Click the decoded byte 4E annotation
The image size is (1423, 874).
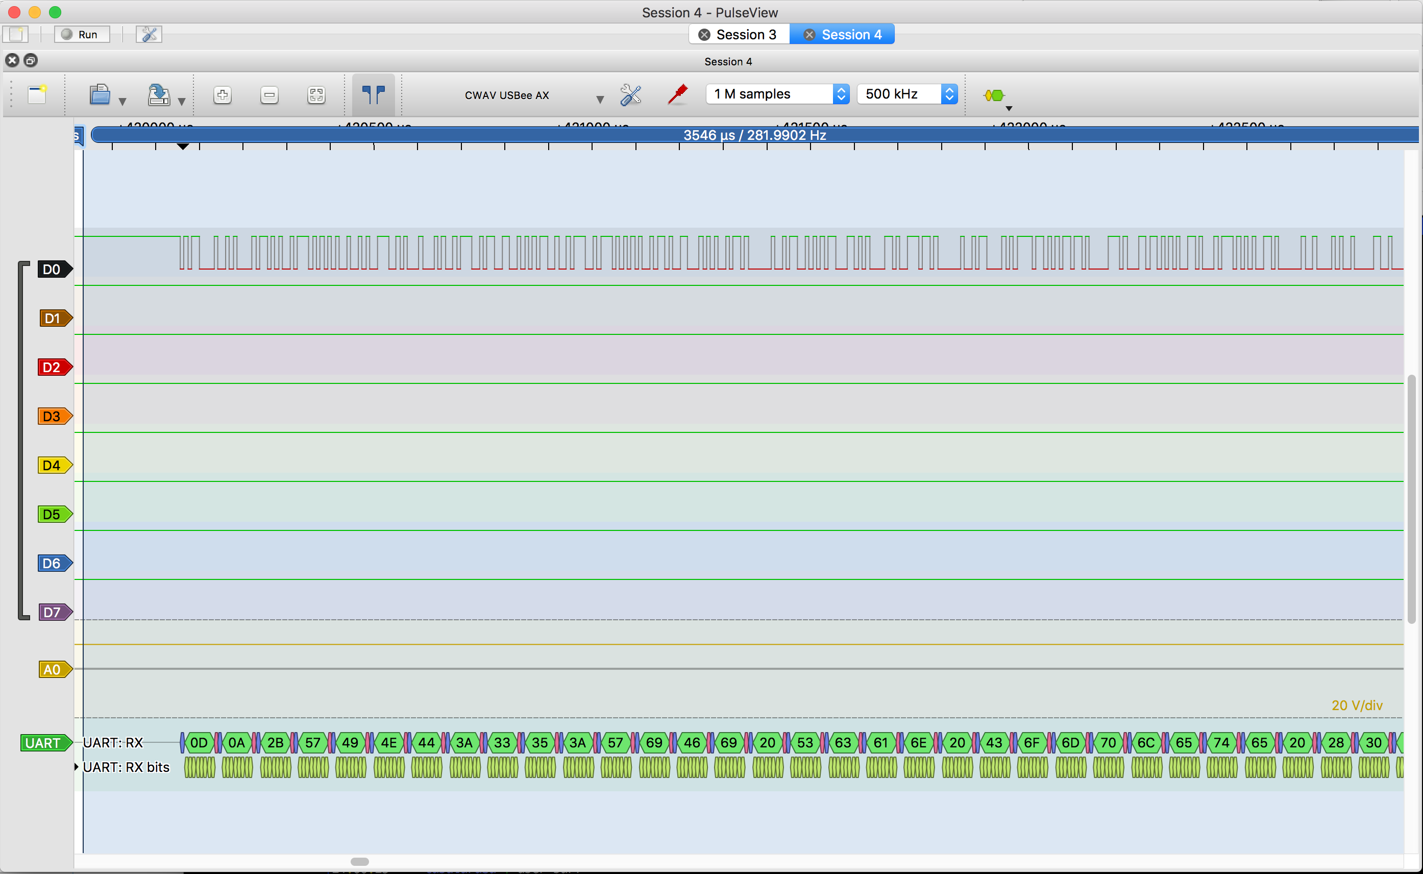[389, 743]
